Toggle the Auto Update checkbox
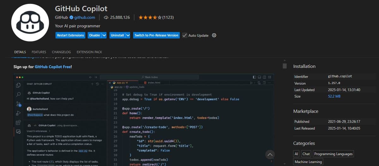Image resolution: width=379 pixels, height=166 pixels. click(x=185, y=35)
